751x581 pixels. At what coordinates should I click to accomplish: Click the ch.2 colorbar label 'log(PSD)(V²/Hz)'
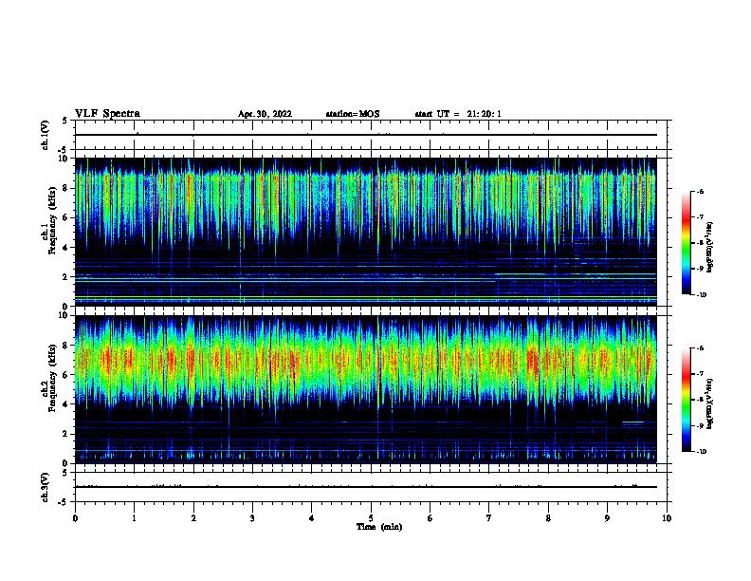click(710, 403)
